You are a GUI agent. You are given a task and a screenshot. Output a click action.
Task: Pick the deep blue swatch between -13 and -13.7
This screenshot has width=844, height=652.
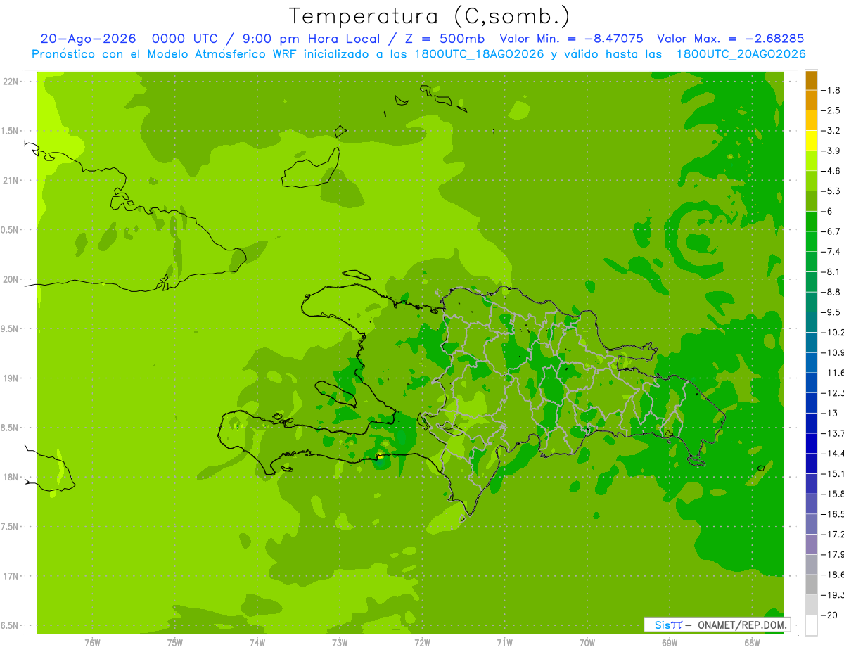(811, 423)
